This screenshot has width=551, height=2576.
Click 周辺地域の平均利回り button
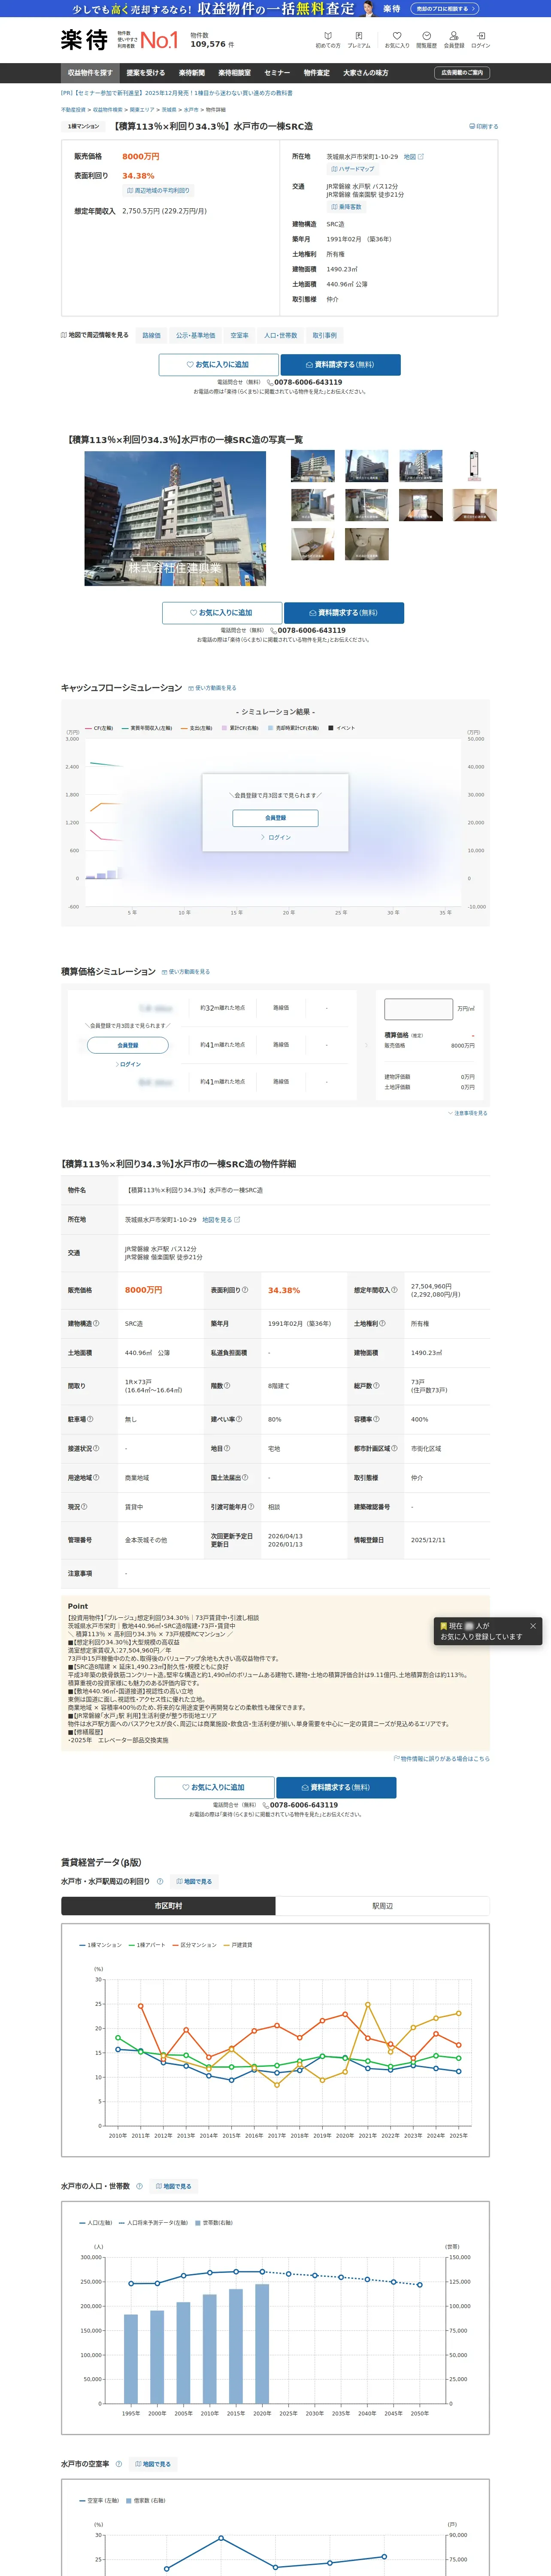(158, 190)
